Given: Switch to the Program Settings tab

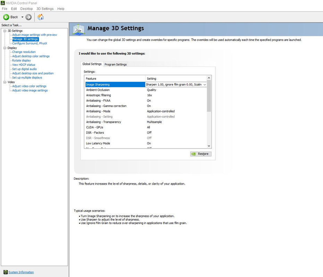Looking at the screenshot, I should pos(116,64).
